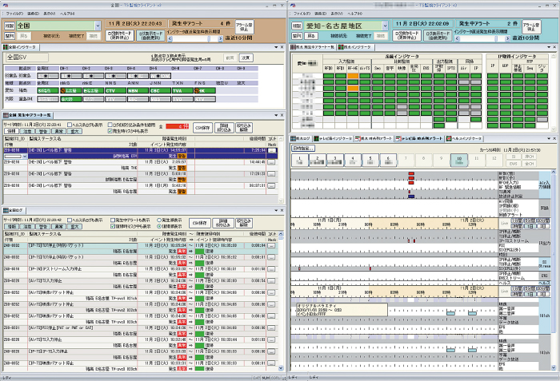Image resolution: width=560 pixels, height=381 pixels.
Task: Toggle 発生中マスク中も表示 checkbox
Action: pyautogui.click(x=116, y=131)
